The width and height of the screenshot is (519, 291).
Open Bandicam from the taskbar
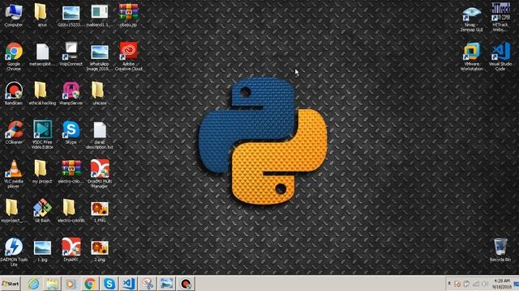coord(186,284)
